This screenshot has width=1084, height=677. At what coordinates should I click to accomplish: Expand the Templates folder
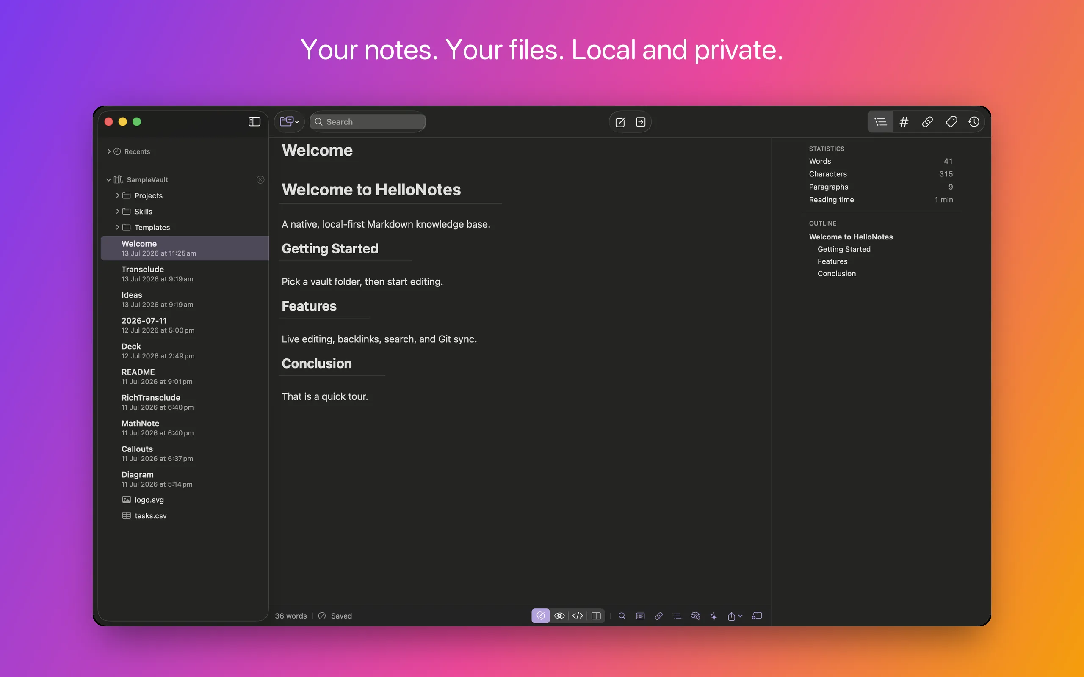[x=117, y=228]
